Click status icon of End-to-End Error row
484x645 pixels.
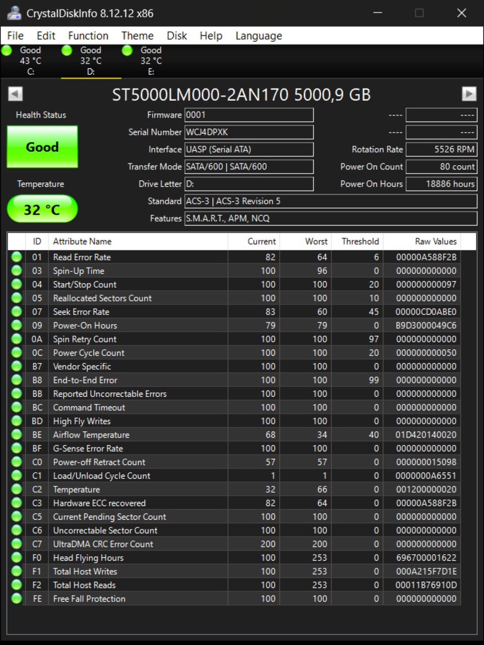point(17,380)
